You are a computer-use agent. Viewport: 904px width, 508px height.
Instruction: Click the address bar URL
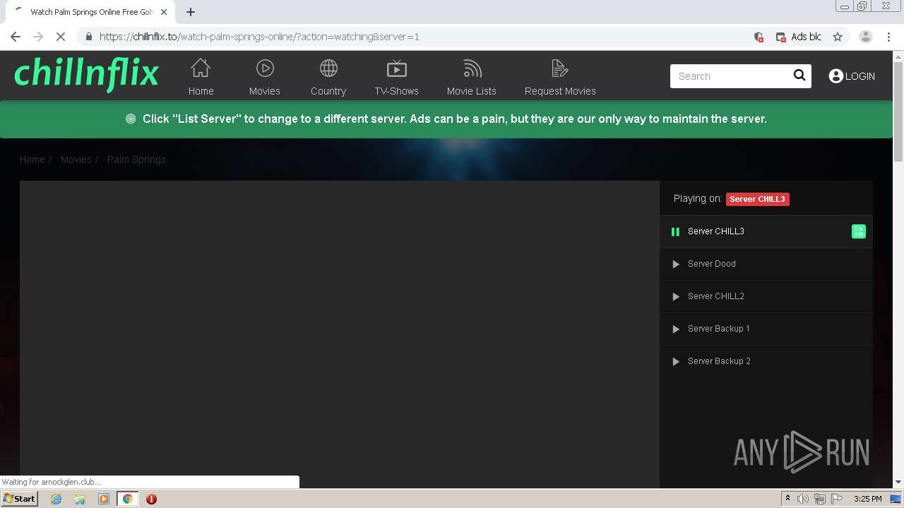[x=259, y=37]
